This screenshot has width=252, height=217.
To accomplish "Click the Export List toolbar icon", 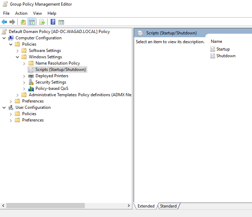I will click(42, 22).
